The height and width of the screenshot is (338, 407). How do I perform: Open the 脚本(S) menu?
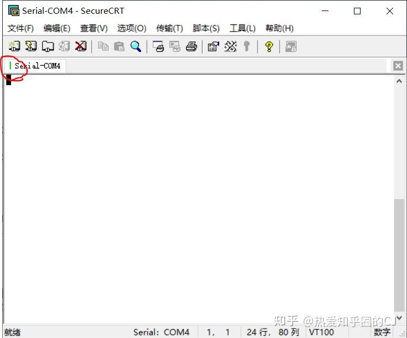pyautogui.click(x=206, y=28)
